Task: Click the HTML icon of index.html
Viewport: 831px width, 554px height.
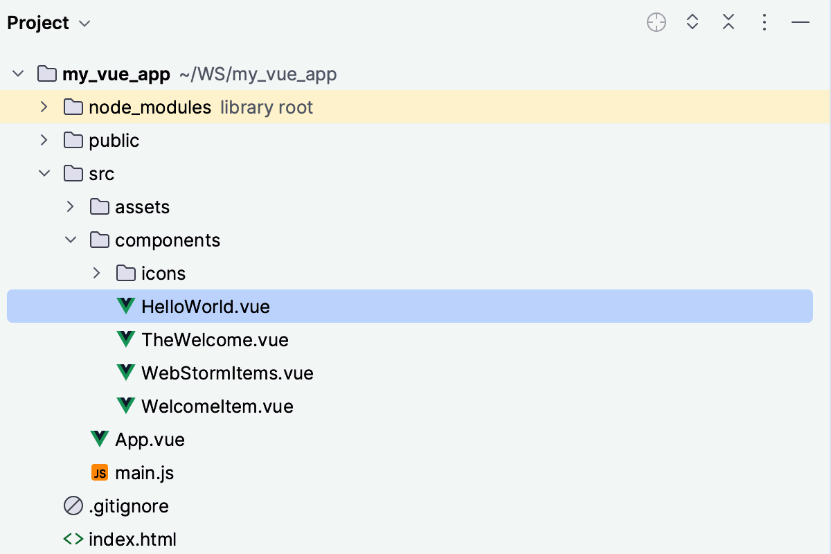Action: (73, 539)
